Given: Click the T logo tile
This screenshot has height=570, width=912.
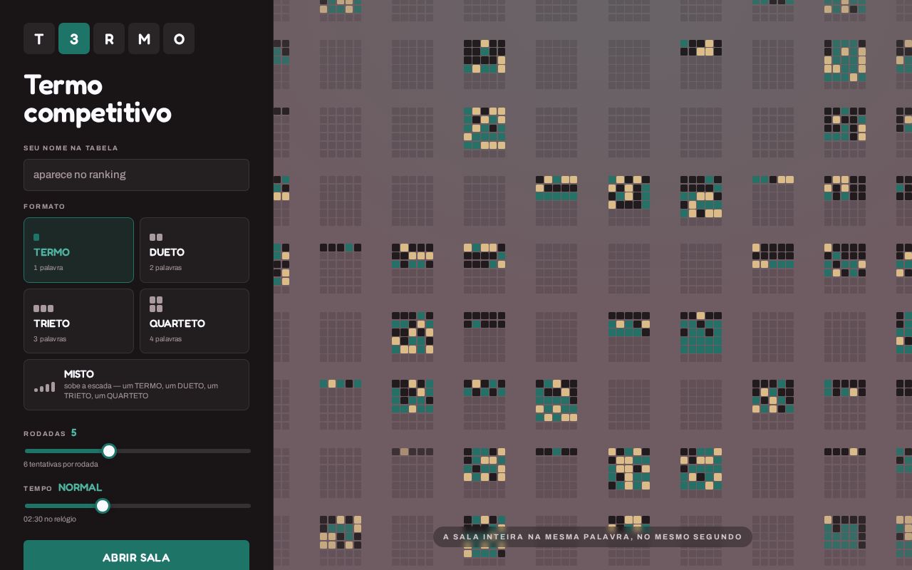Looking at the screenshot, I should pyautogui.click(x=39, y=38).
